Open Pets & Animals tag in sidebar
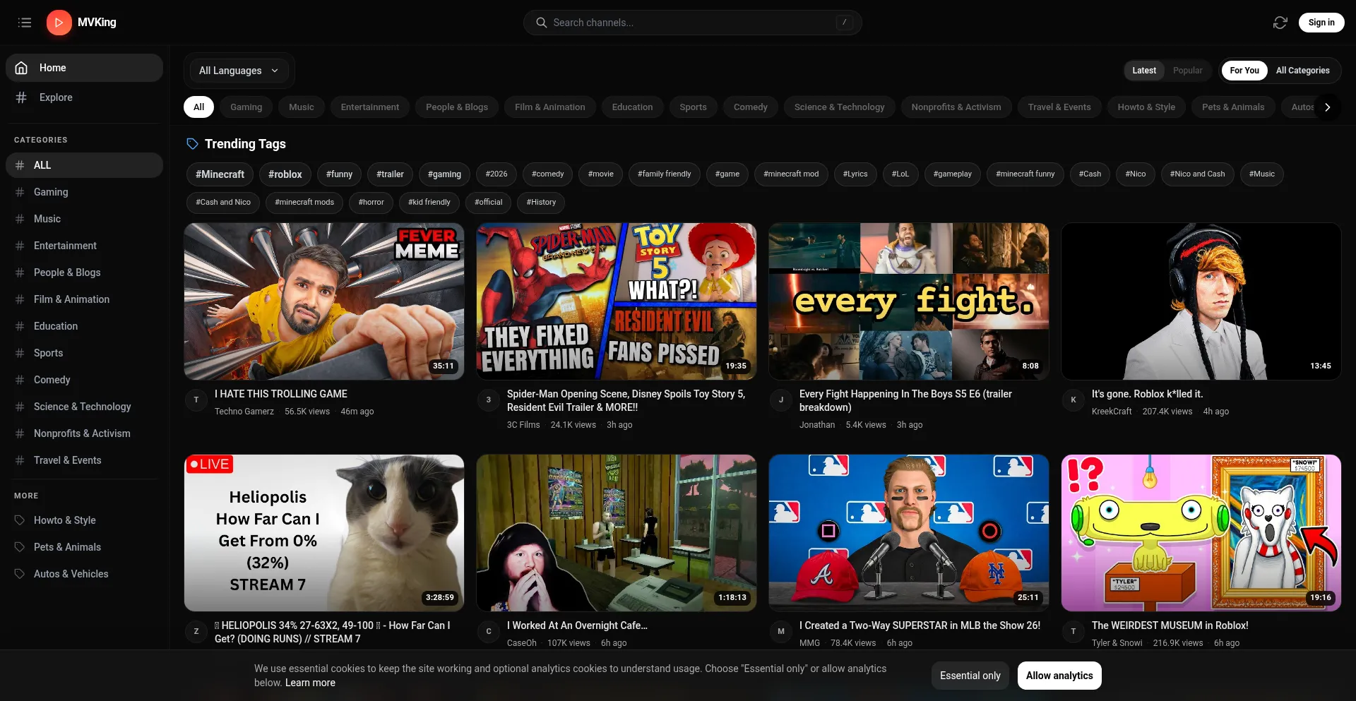 tap(84, 547)
